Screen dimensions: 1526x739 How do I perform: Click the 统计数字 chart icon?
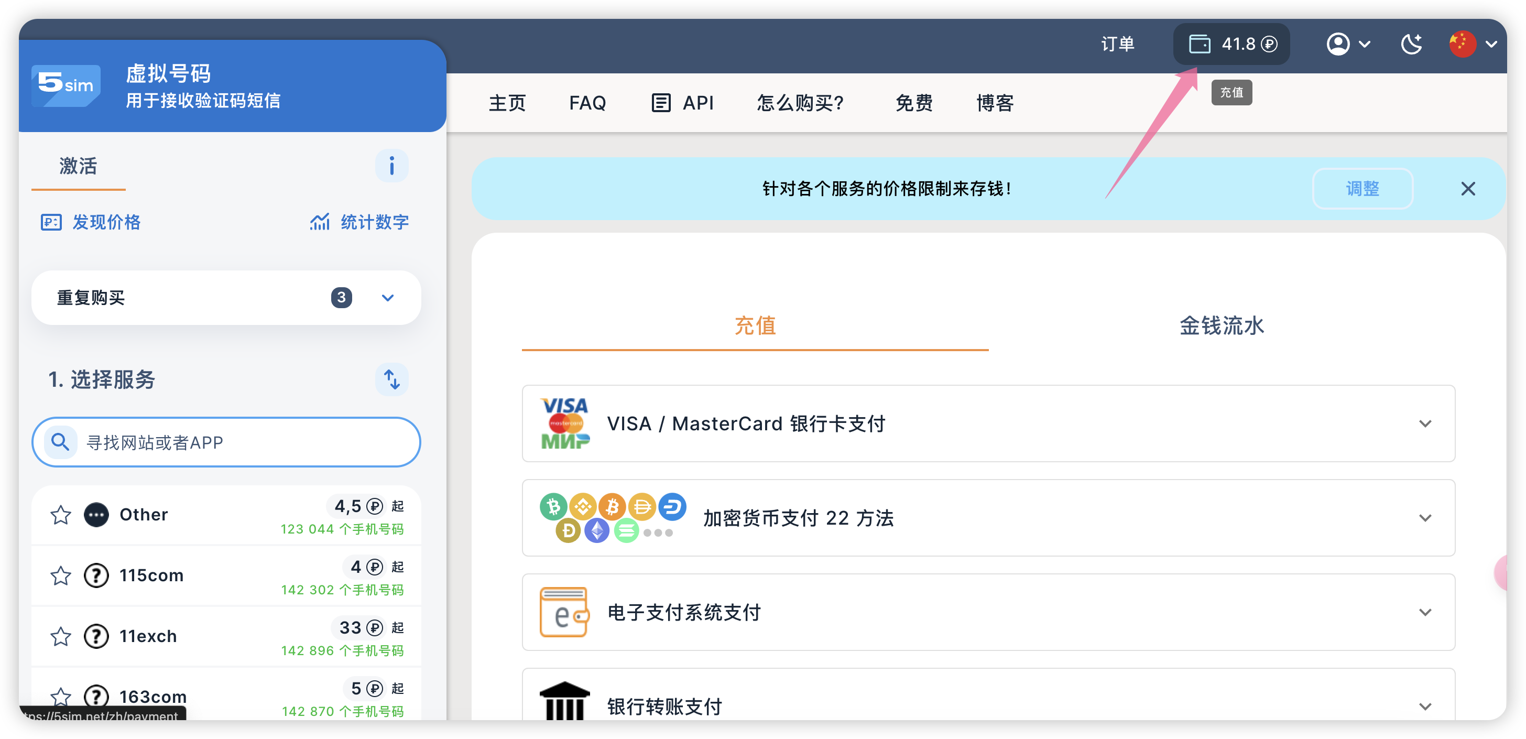click(x=320, y=222)
